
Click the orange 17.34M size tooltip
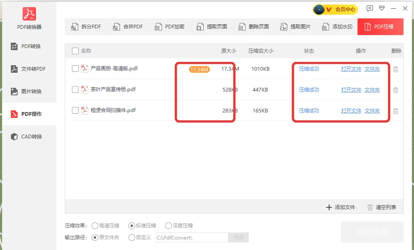(x=199, y=69)
